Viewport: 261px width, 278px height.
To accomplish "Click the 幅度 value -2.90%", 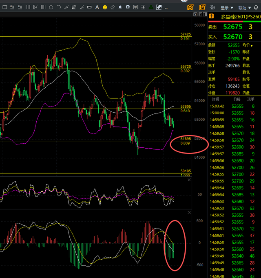I will (233, 59).
